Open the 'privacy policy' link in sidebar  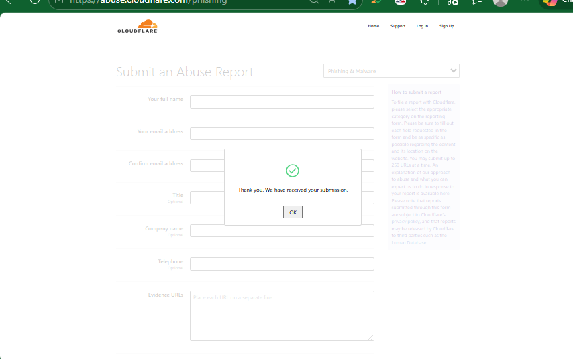pos(405,222)
